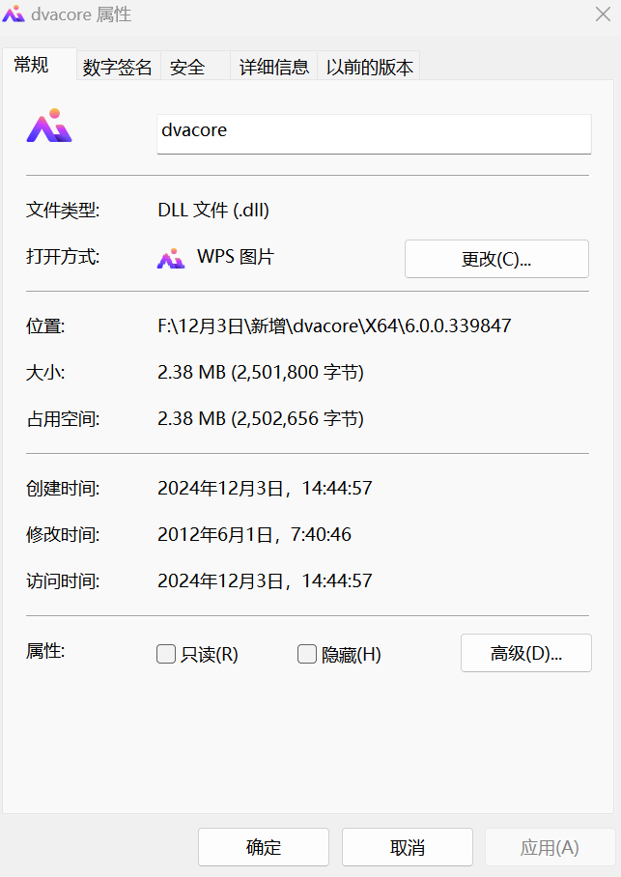Click the 访问时间 value 2024年12月3日, 14:44:57

coord(265,580)
